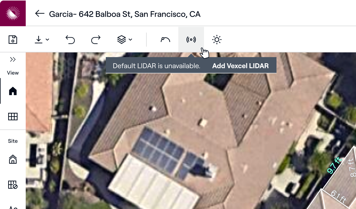Click Add Vexcel LIDAR

click(x=240, y=66)
